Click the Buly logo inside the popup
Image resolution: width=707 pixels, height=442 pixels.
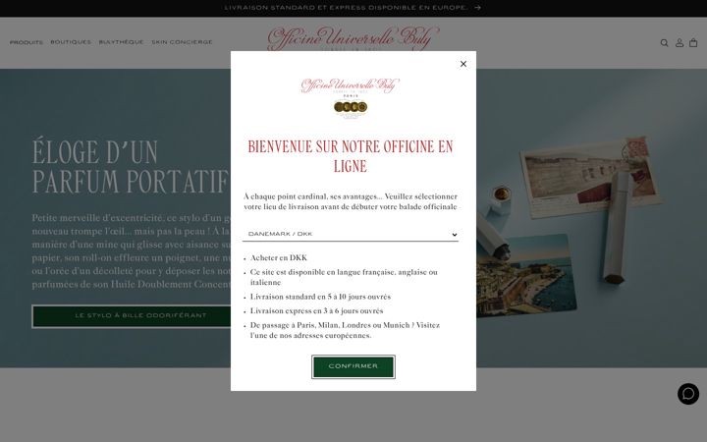tap(351, 98)
